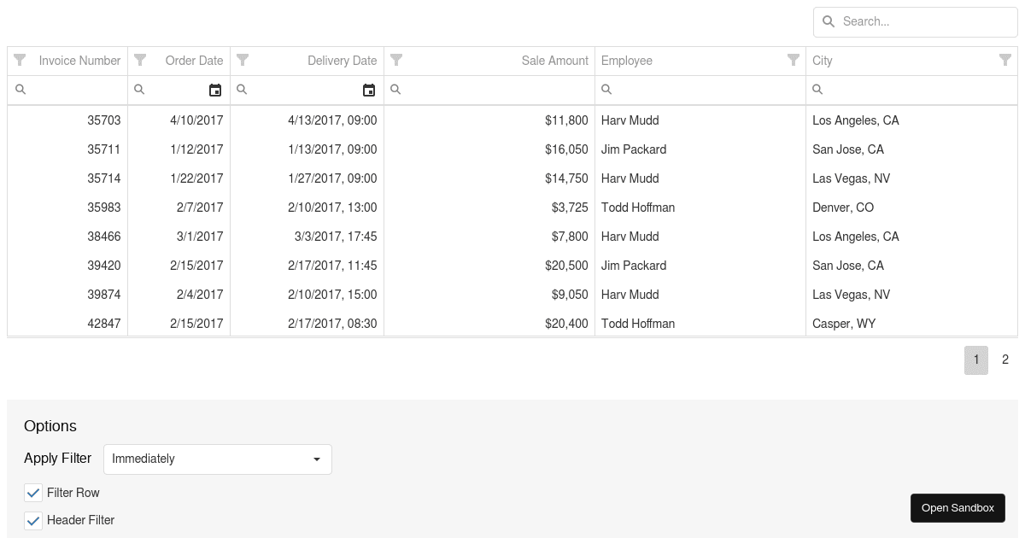Open header filter for Sale Amount column
This screenshot has height=538, width=1025.
point(396,60)
